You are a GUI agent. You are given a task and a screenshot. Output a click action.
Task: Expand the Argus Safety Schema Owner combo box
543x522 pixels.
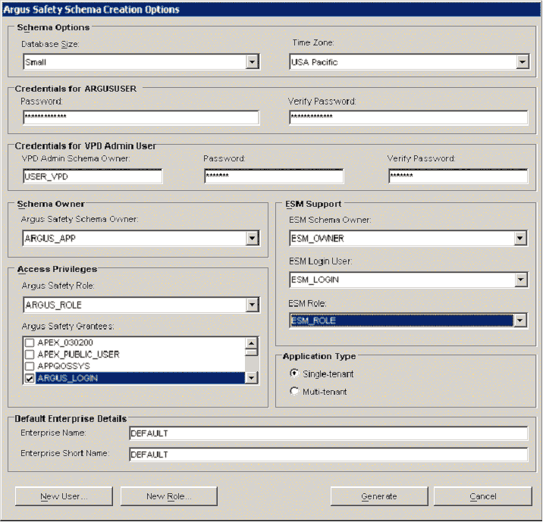252,239
